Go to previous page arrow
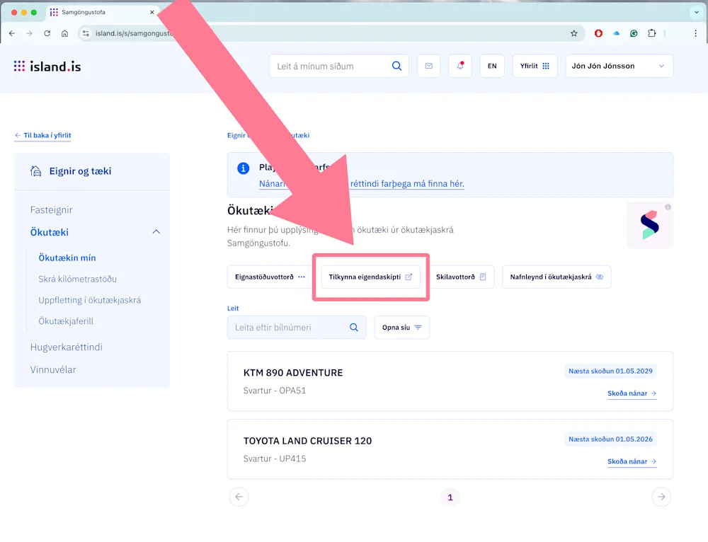The width and height of the screenshot is (708, 542). (239, 497)
